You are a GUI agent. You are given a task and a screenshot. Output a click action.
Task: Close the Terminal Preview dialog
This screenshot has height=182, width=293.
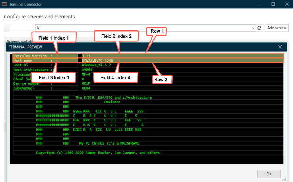280,47
